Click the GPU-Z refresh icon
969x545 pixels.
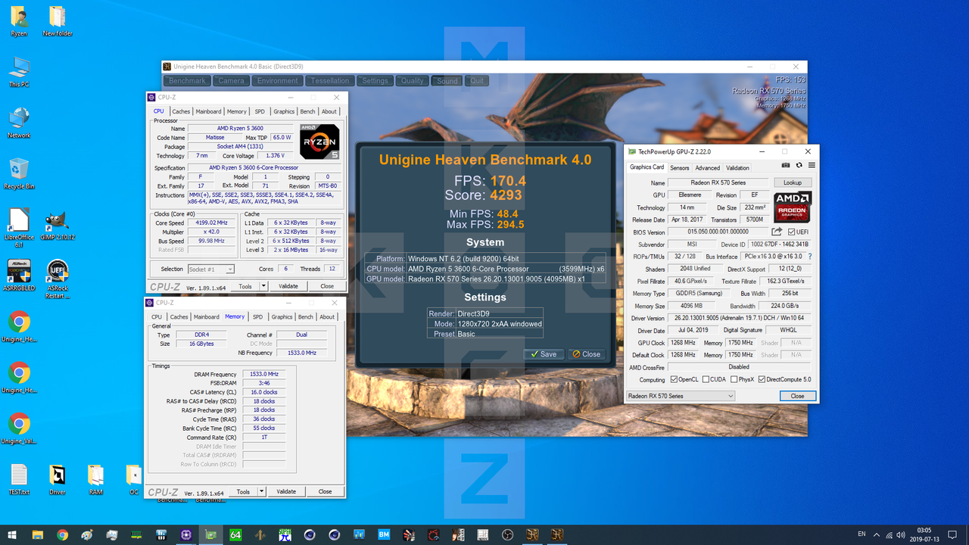click(x=799, y=165)
